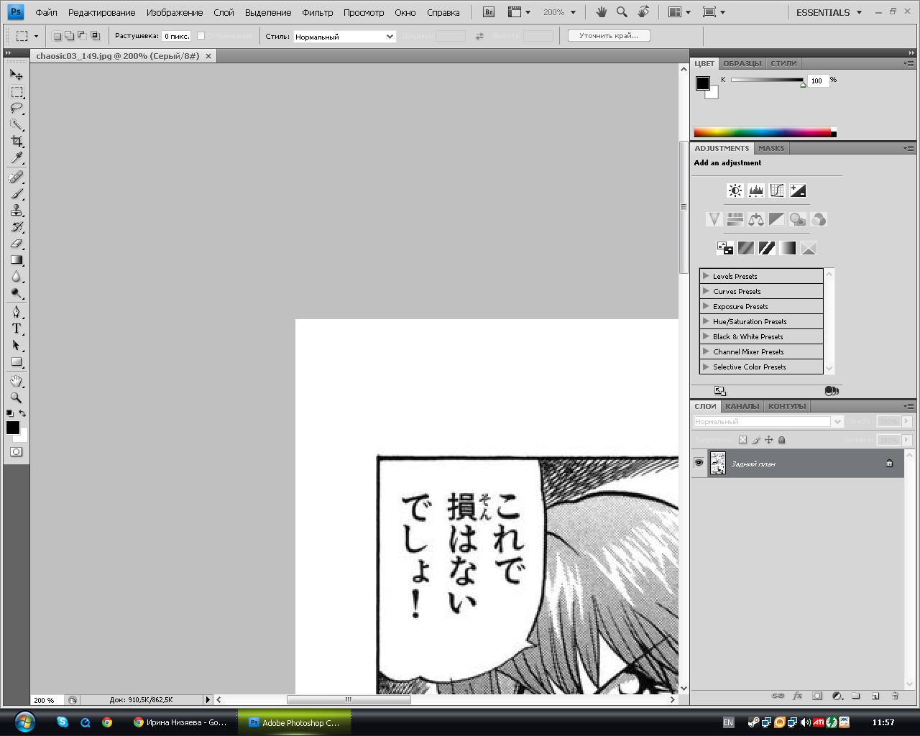Expand Selective Color Presets

(x=706, y=367)
